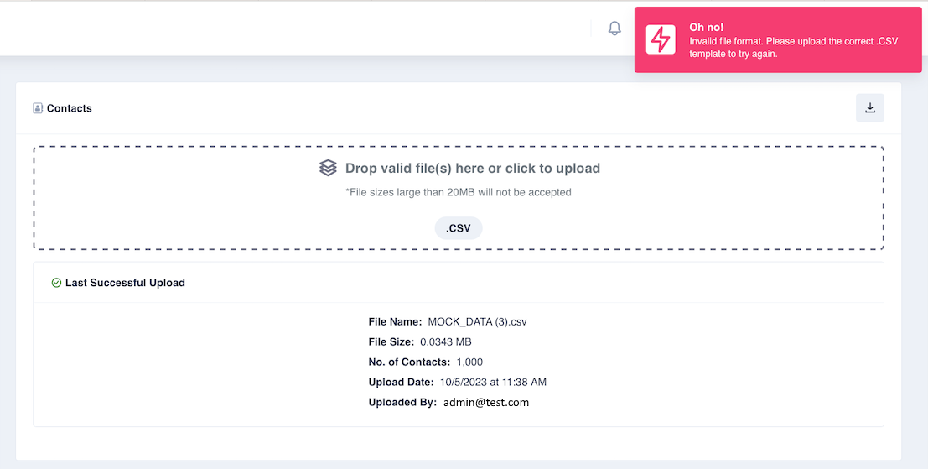
Task: Click the green success checkmark icon
Action: point(56,283)
